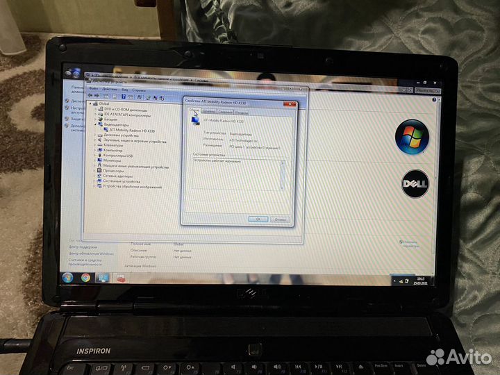
Task: Open Properties via the toolbar icon
Action: (x=115, y=97)
